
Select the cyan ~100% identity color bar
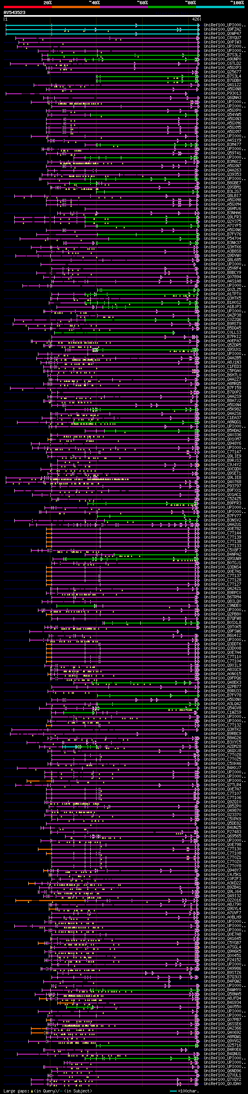pyautogui.click(x=220, y=7)
